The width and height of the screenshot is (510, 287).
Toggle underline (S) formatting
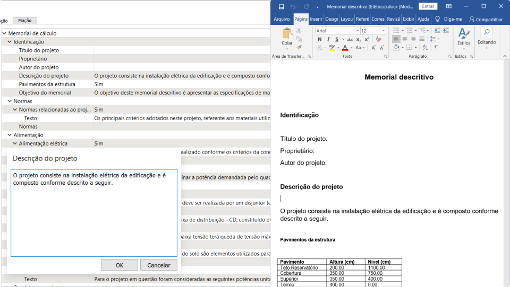click(337, 39)
